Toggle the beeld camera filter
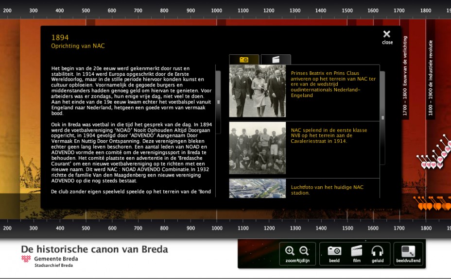 pyautogui.click(x=334, y=254)
